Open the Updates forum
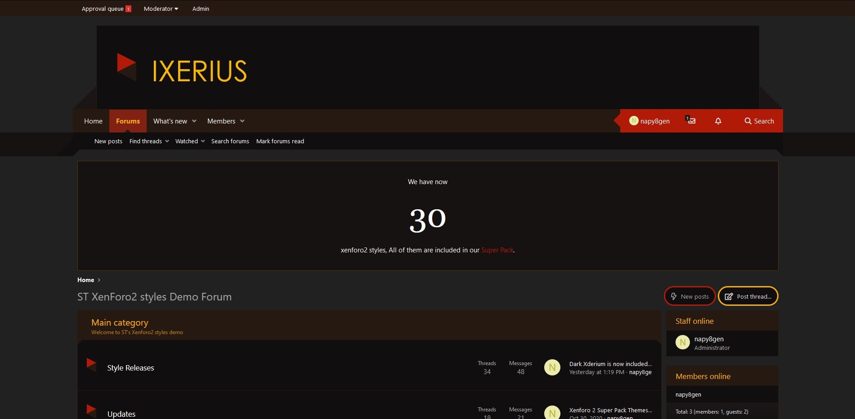 121,414
